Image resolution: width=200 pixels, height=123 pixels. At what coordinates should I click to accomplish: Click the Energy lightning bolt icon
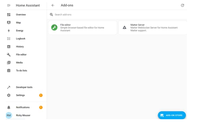click(x=9, y=31)
